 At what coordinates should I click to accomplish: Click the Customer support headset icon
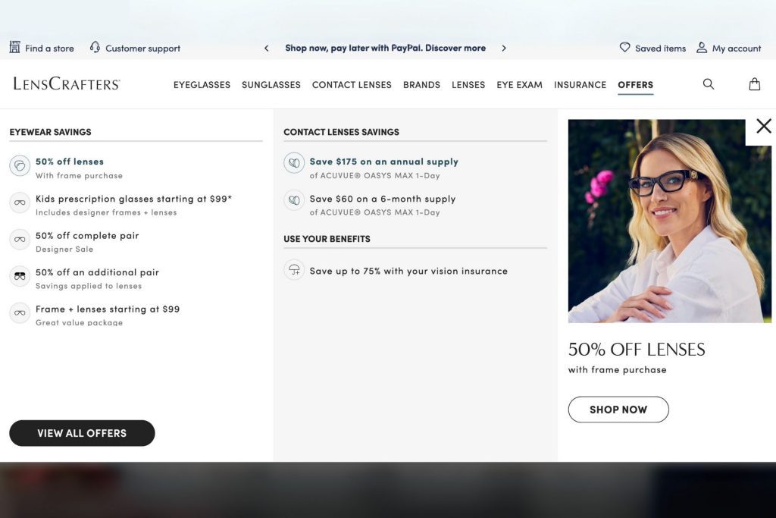pos(93,47)
